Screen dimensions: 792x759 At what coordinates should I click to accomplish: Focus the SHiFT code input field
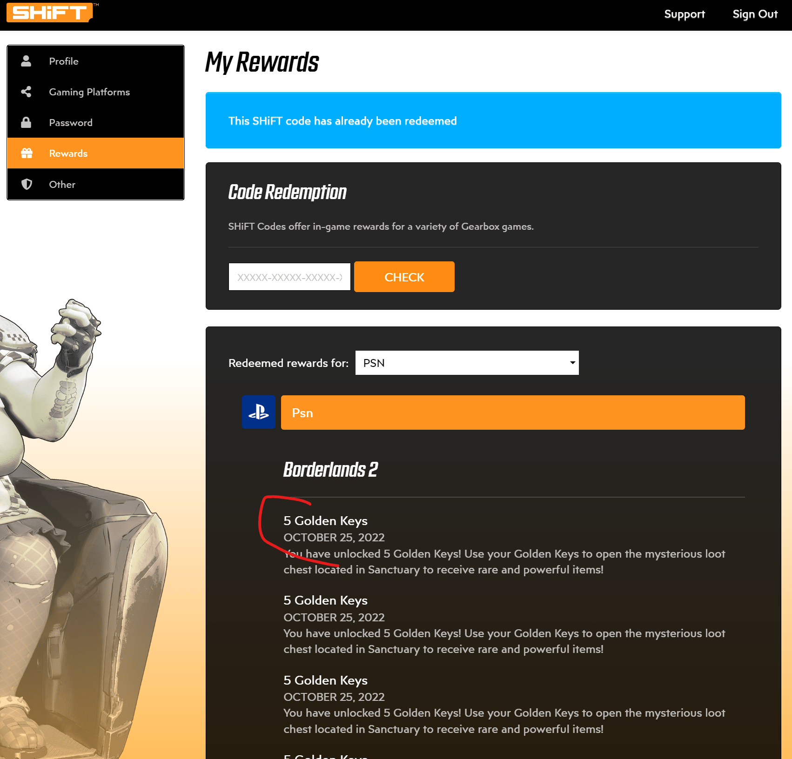pos(289,277)
